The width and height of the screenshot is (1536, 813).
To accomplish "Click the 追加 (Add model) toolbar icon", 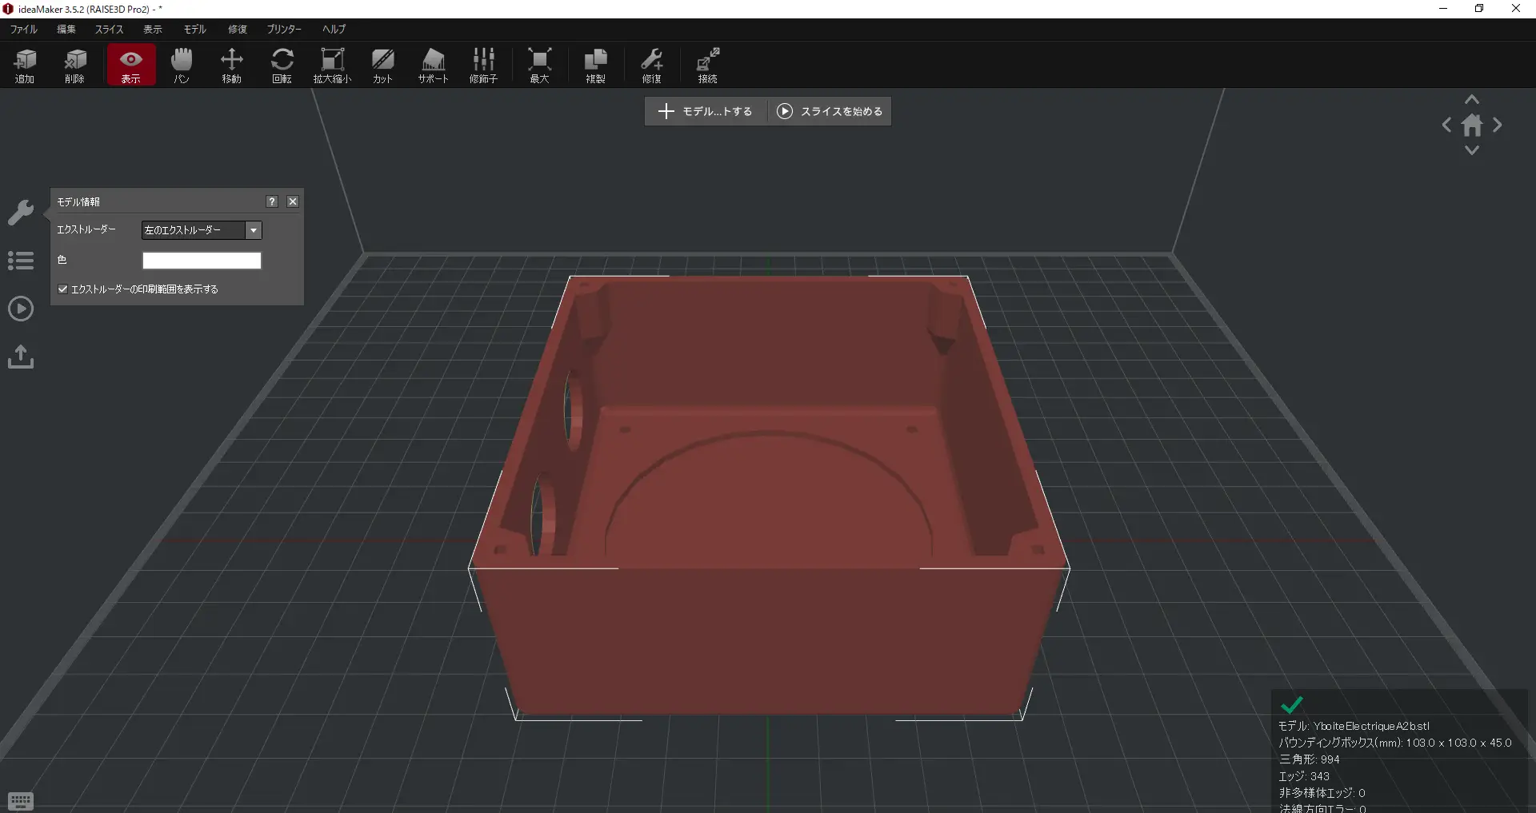I will pos(25,65).
